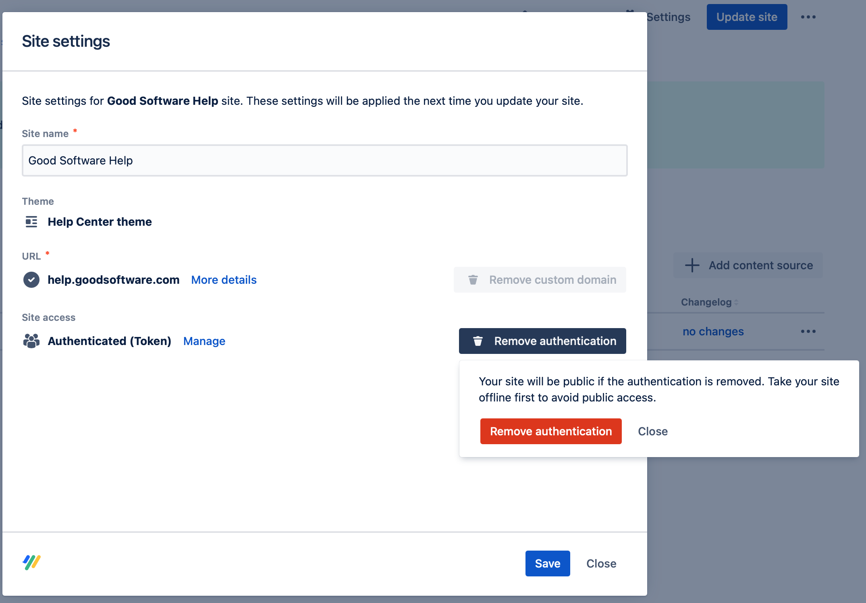Click the no changes changelog link

tap(713, 331)
